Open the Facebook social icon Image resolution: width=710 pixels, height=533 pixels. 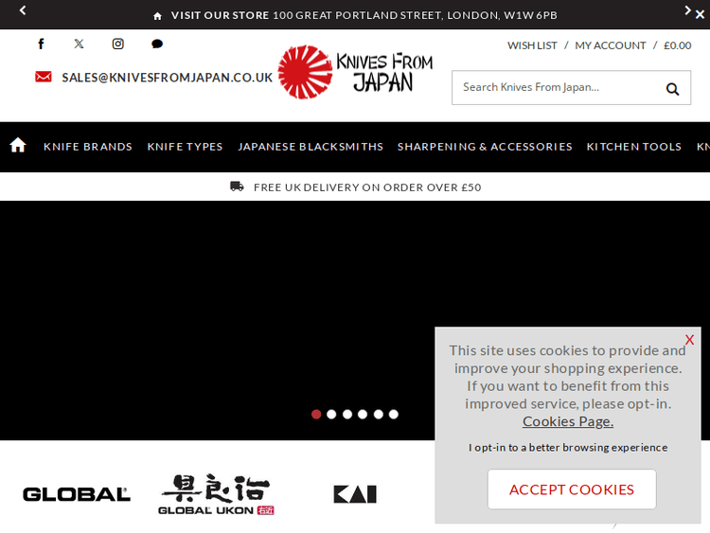click(41, 44)
